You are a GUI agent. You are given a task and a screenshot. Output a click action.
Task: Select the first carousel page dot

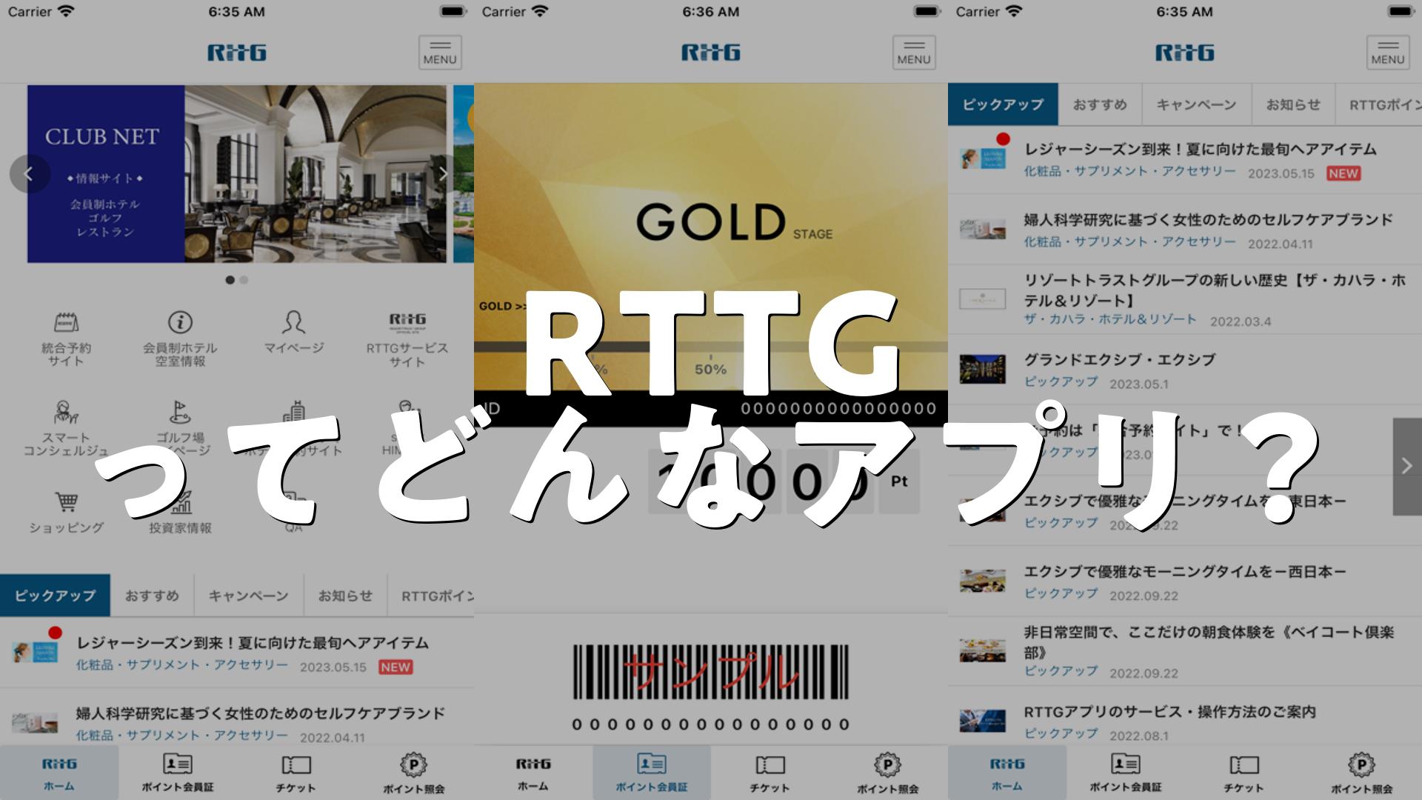230,280
